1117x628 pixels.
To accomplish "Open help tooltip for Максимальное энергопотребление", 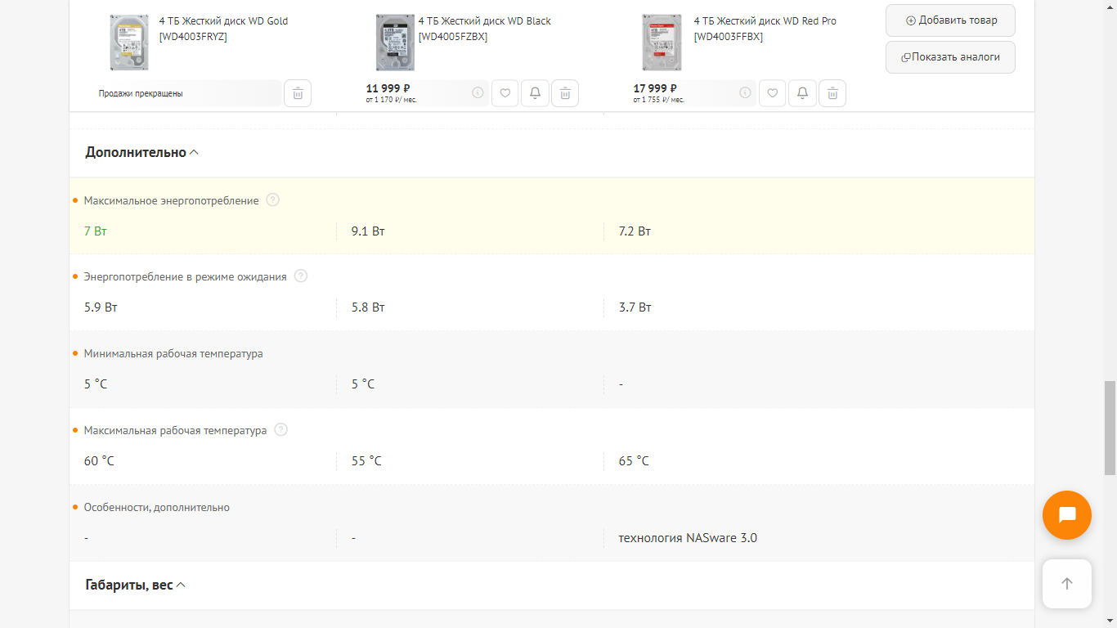I will point(273,200).
